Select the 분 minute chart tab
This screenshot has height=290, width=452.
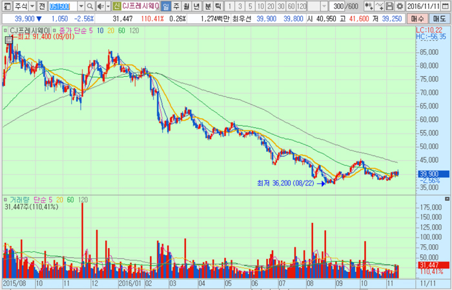click(x=209, y=6)
